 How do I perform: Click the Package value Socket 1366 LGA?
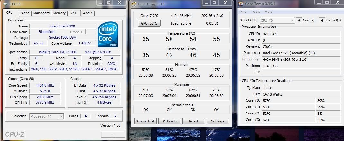coord(62,37)
